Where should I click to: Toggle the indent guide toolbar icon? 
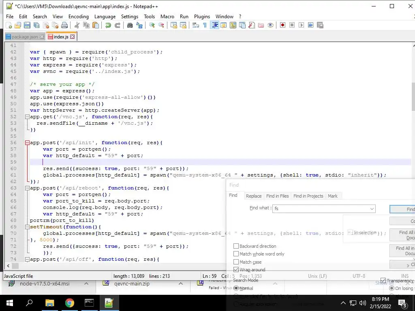215,25
